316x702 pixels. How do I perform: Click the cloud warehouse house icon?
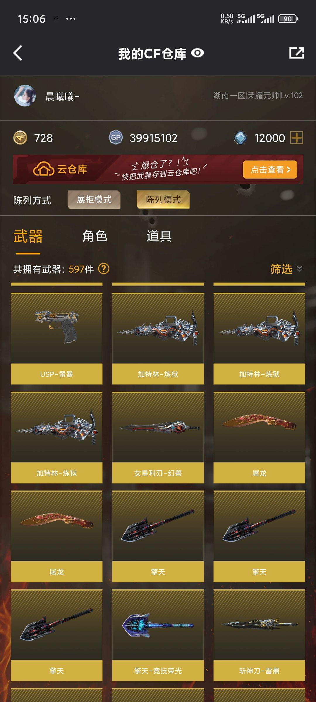[x=44, y=169]
